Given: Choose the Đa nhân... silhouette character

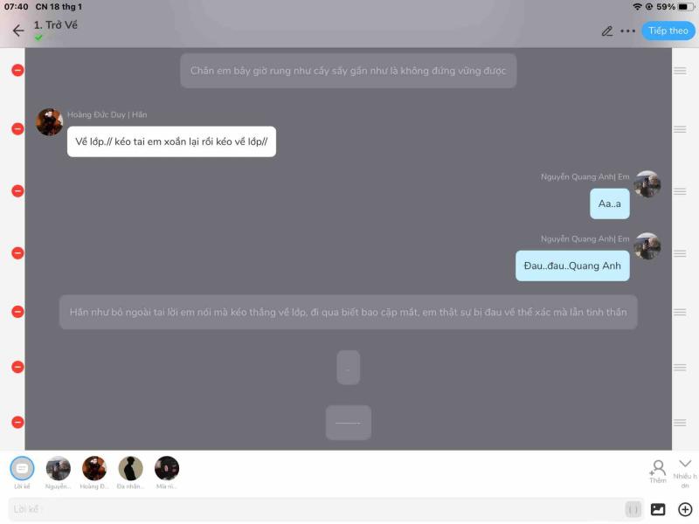Looking at the screenshot, I should pyautogui.click(x=130, y=472).
